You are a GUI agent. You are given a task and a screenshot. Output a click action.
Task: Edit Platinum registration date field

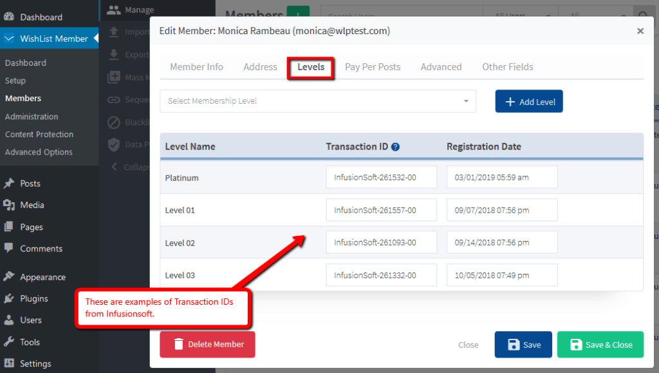pos(502,177)
